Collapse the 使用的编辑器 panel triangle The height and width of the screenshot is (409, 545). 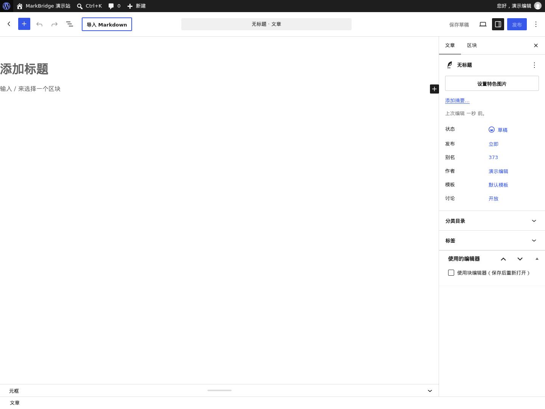point(537,259)
